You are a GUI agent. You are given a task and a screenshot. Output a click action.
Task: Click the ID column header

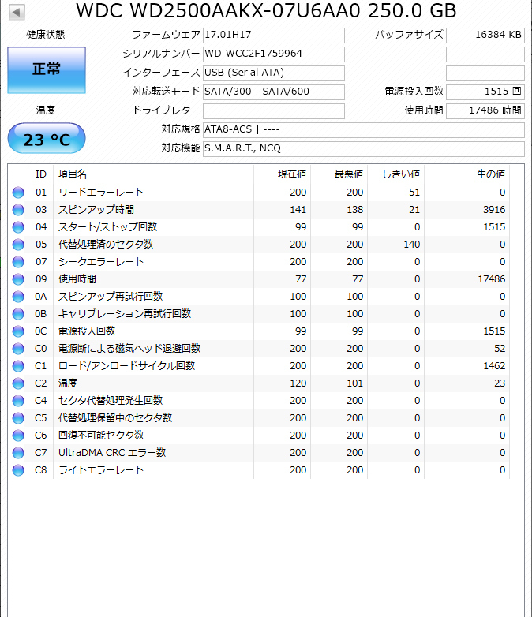(x=41, y=174)
